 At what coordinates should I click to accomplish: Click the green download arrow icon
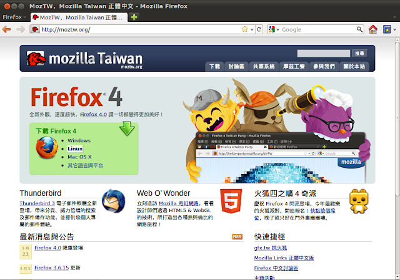pyautogui.click(x=127, y=129)
